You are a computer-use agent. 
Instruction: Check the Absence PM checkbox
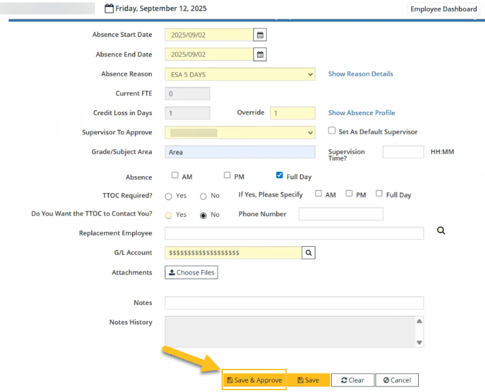pos(227,175)
